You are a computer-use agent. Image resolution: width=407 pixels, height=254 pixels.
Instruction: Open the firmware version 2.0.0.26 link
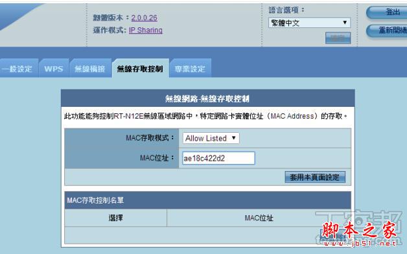(x=144, y=17)
